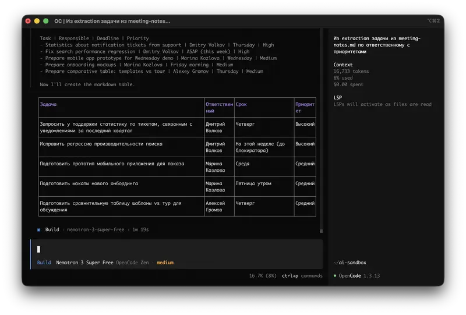Switch the Build agent mode in prompt footer

pyautogui.click(x=44, y=263)
